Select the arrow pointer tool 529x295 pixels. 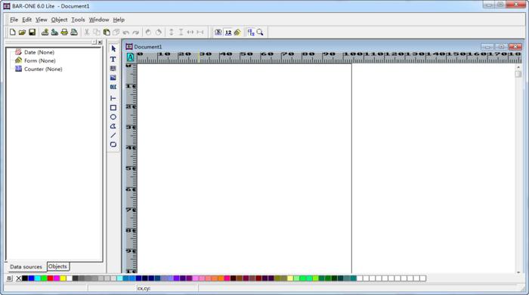pyautogui.click(x=113, y=49)
